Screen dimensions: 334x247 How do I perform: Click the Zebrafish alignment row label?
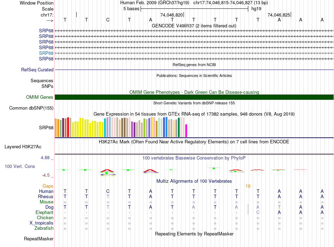(44, 228)
